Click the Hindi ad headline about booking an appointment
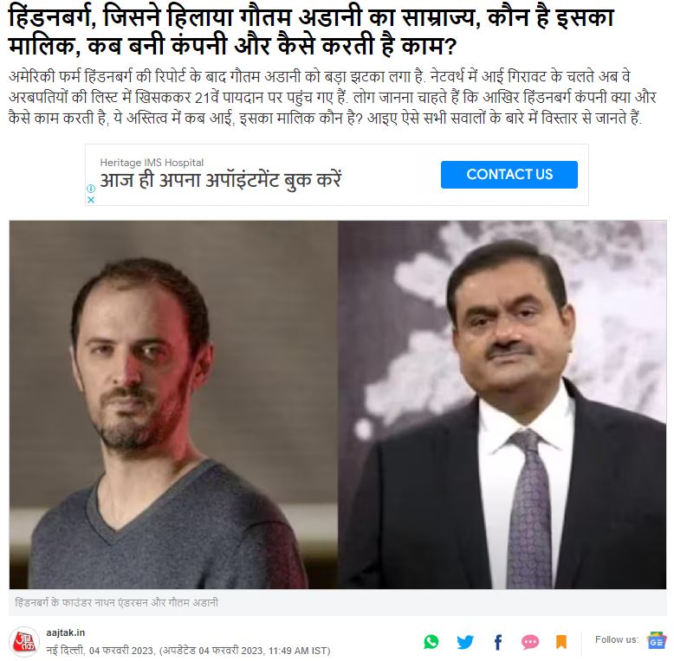This screenshot has width=674, height=661. (220, 180)
